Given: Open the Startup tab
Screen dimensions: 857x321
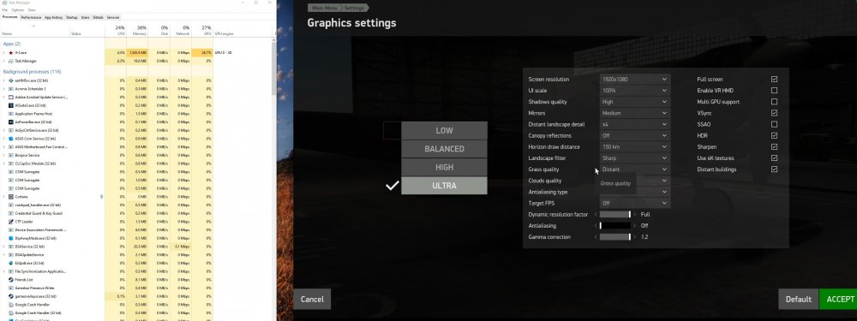Looking at the screenshot, I should point(72,17).
